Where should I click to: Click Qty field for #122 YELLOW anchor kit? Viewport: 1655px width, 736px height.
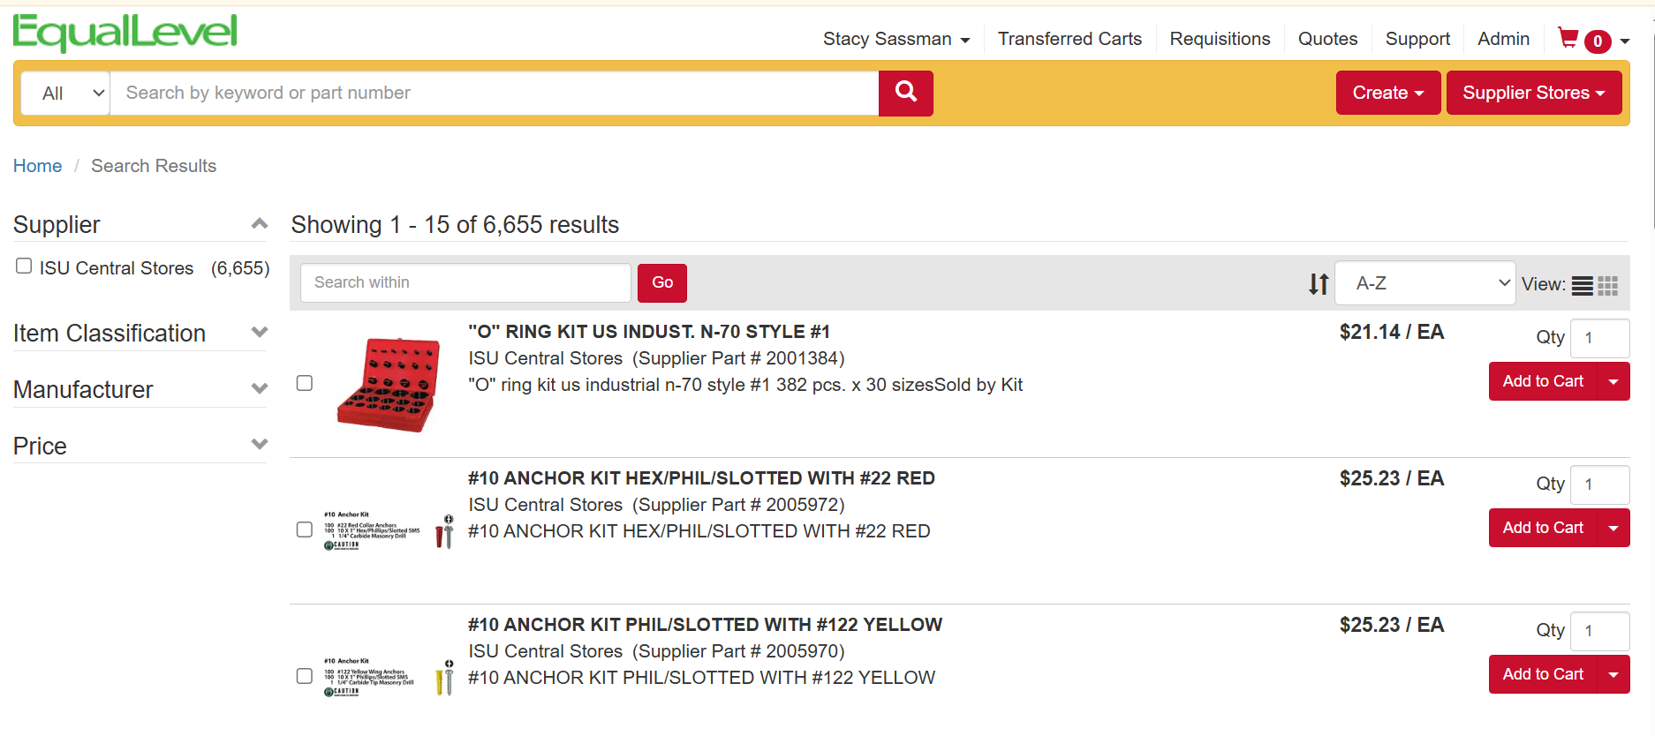click(x=1601, y=631)
